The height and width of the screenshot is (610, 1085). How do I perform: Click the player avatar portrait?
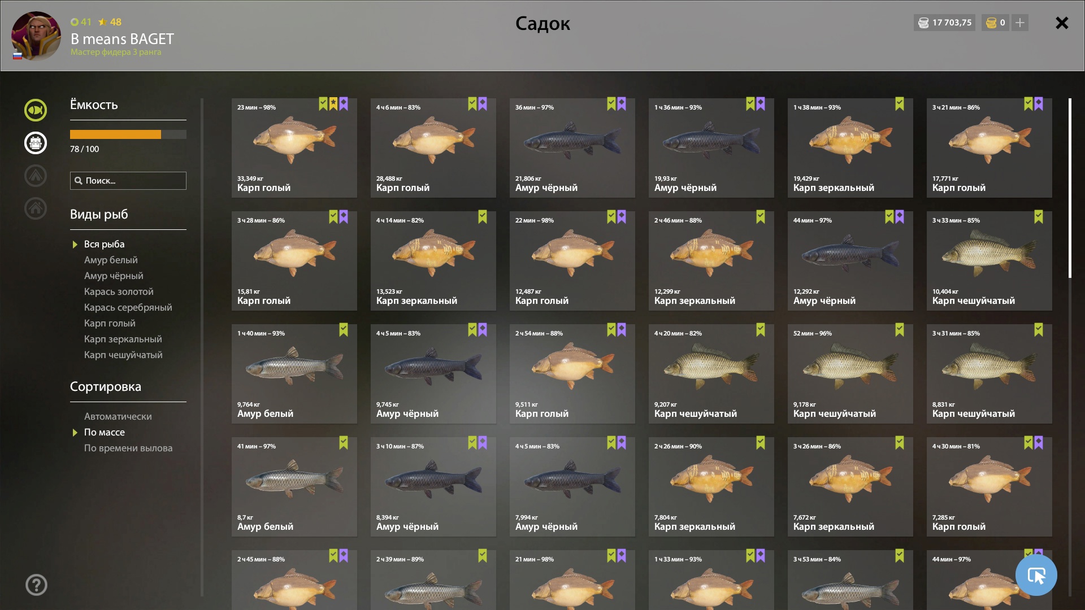click(36, 36)
